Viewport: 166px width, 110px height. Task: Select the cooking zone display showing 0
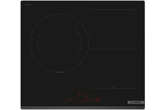pos(85,94)
